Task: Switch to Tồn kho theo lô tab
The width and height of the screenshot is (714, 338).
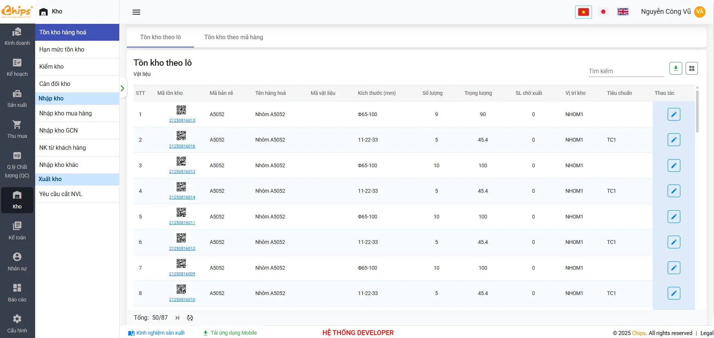Action: 160,37
